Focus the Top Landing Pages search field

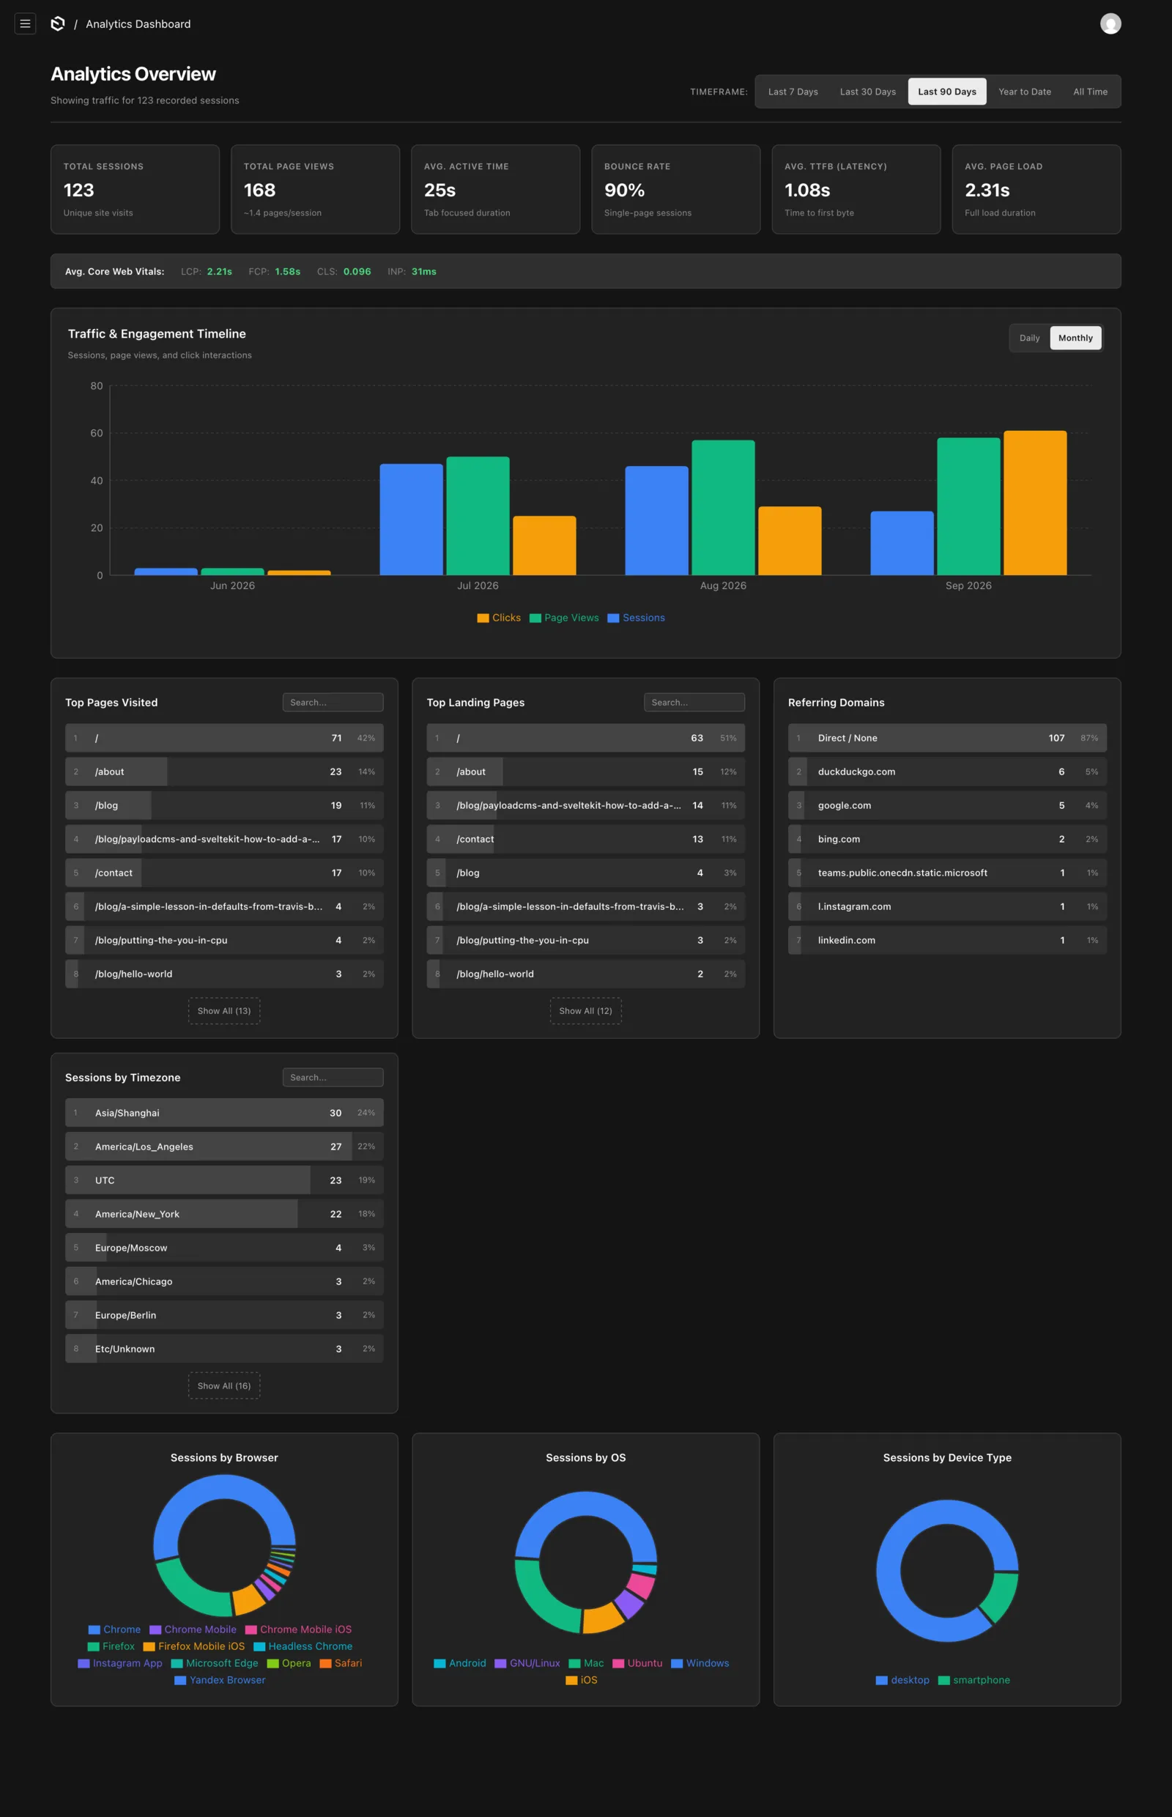coord(694,702)
